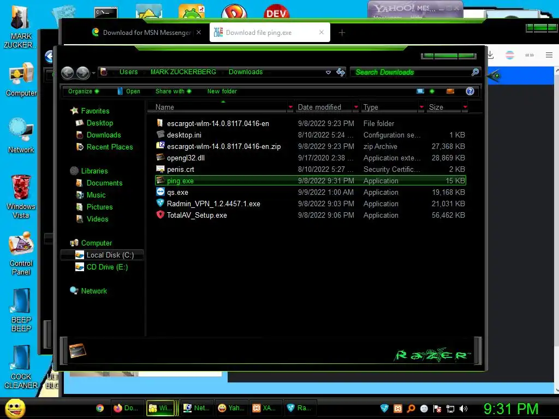Select Radmin_VPN_1.2.4457.1.exe
Screen dimensions: 559x419
coord(213,204)
